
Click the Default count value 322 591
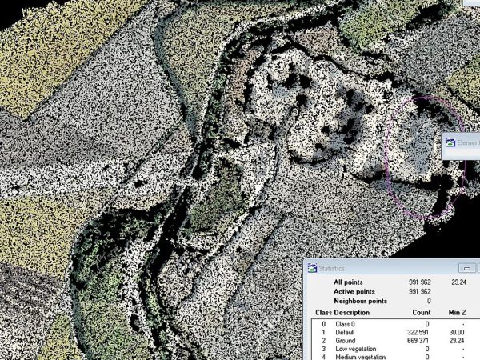coord(417,332)
